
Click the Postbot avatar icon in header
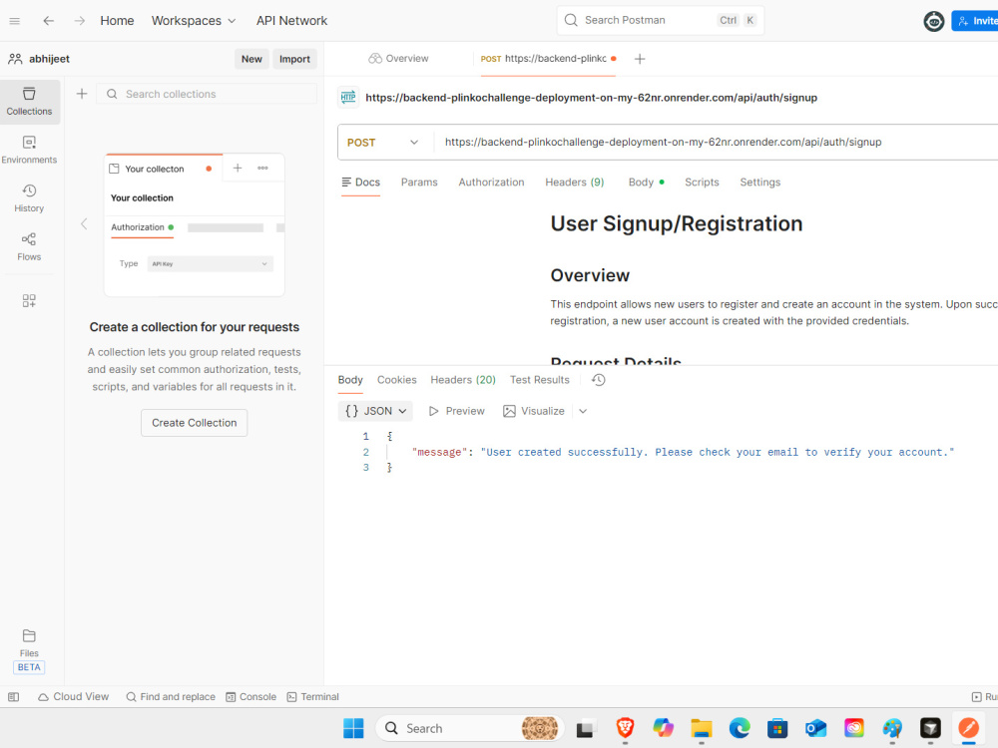(934, 21)
